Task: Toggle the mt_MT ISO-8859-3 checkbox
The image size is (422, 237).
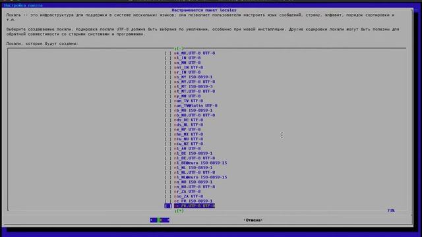Action: pos(168,86)
